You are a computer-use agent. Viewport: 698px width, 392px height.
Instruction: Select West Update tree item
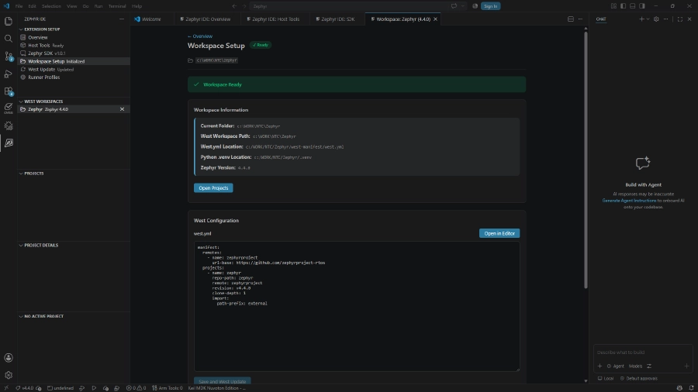click(74, 69)
